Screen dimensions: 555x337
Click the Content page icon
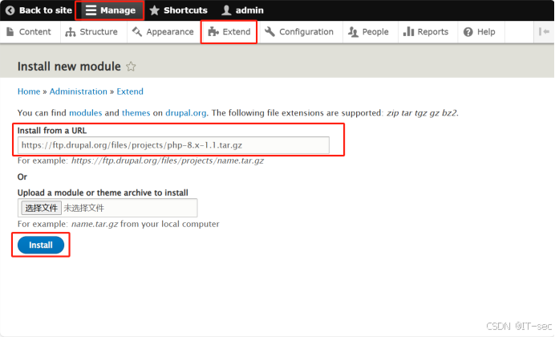coord(10,32)
